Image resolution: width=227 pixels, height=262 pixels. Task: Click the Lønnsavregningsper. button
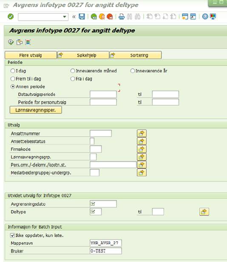(x=36, y=110)
